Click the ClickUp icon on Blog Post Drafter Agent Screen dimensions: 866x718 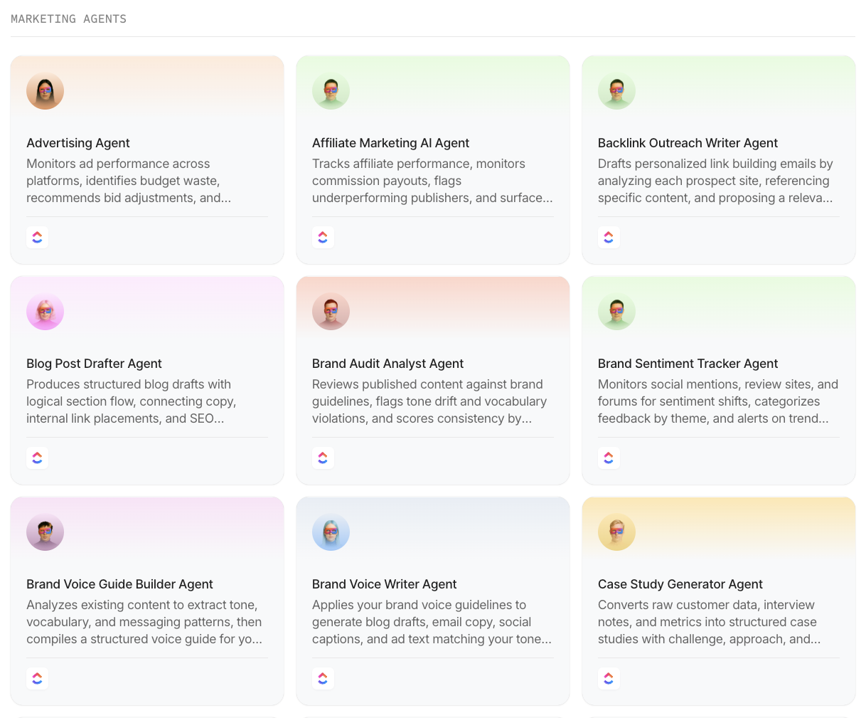pos(37,458)
